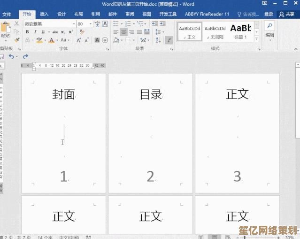
Task: Switch to the 插入 ribbon tab
Action: pyautogui.click(x=44, y=15)
